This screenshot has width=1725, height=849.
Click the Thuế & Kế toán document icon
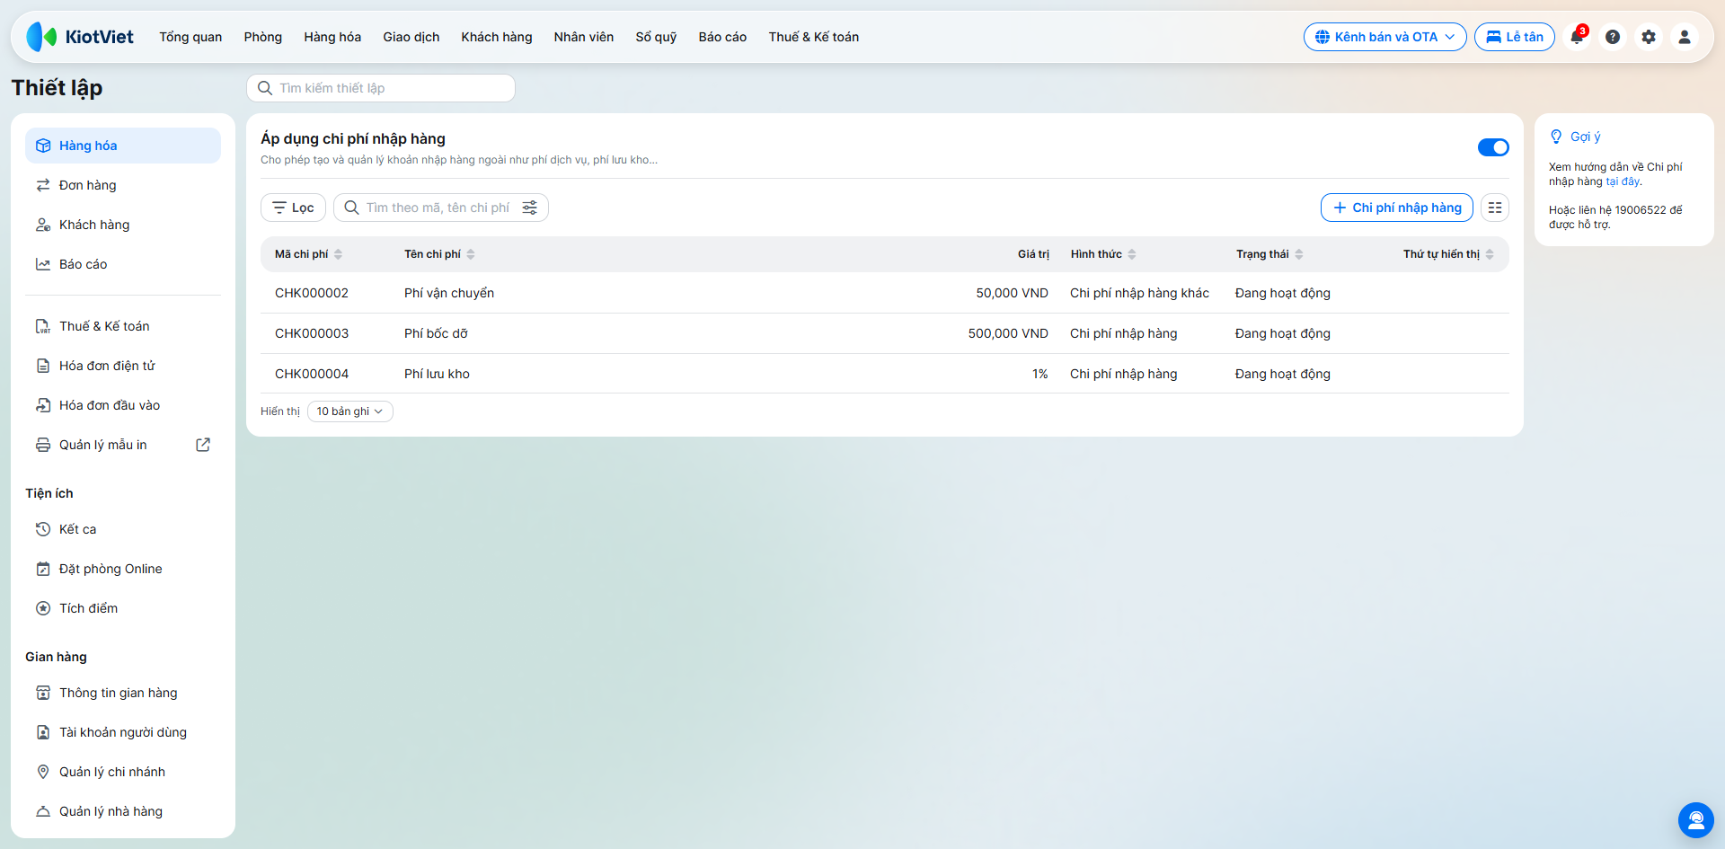pyautogui.click(x=43, y=326)
